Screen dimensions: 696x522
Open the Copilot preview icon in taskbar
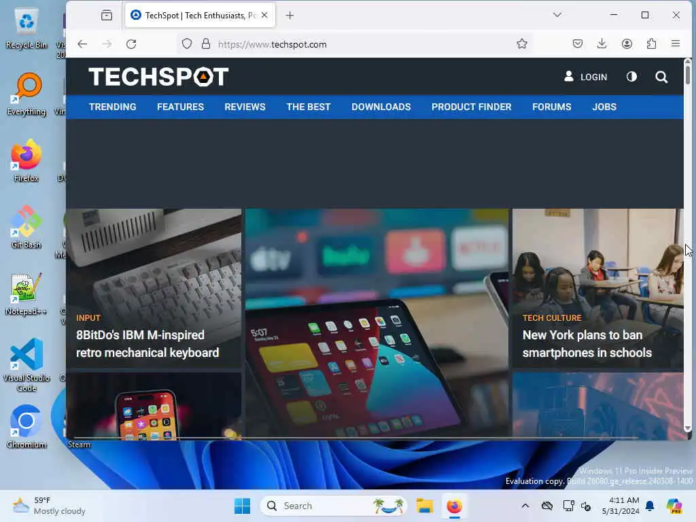674,506
